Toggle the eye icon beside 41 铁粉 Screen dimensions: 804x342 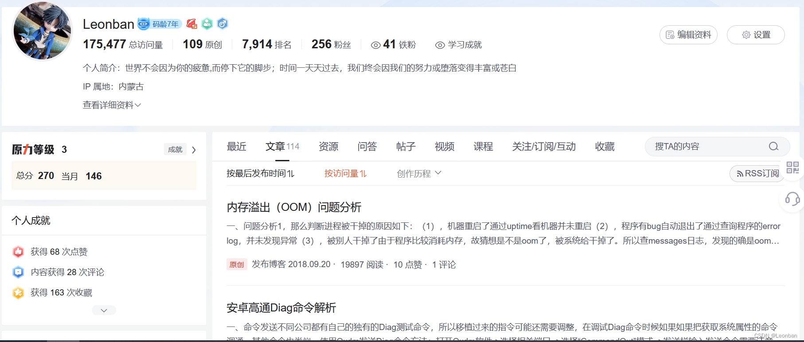click(376, 45)
